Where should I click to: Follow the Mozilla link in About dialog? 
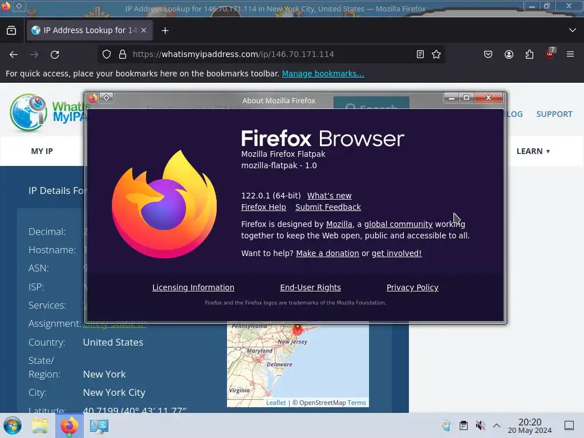339,224
